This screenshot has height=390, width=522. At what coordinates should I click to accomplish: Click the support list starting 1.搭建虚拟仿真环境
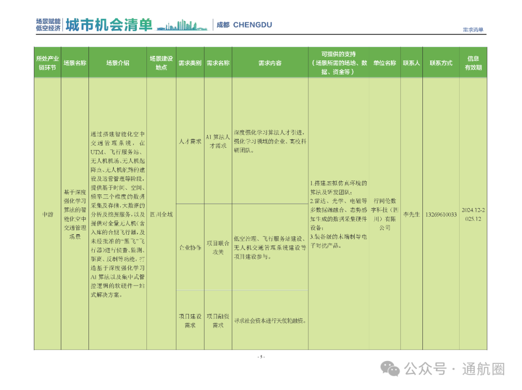[x=338, y=214]
